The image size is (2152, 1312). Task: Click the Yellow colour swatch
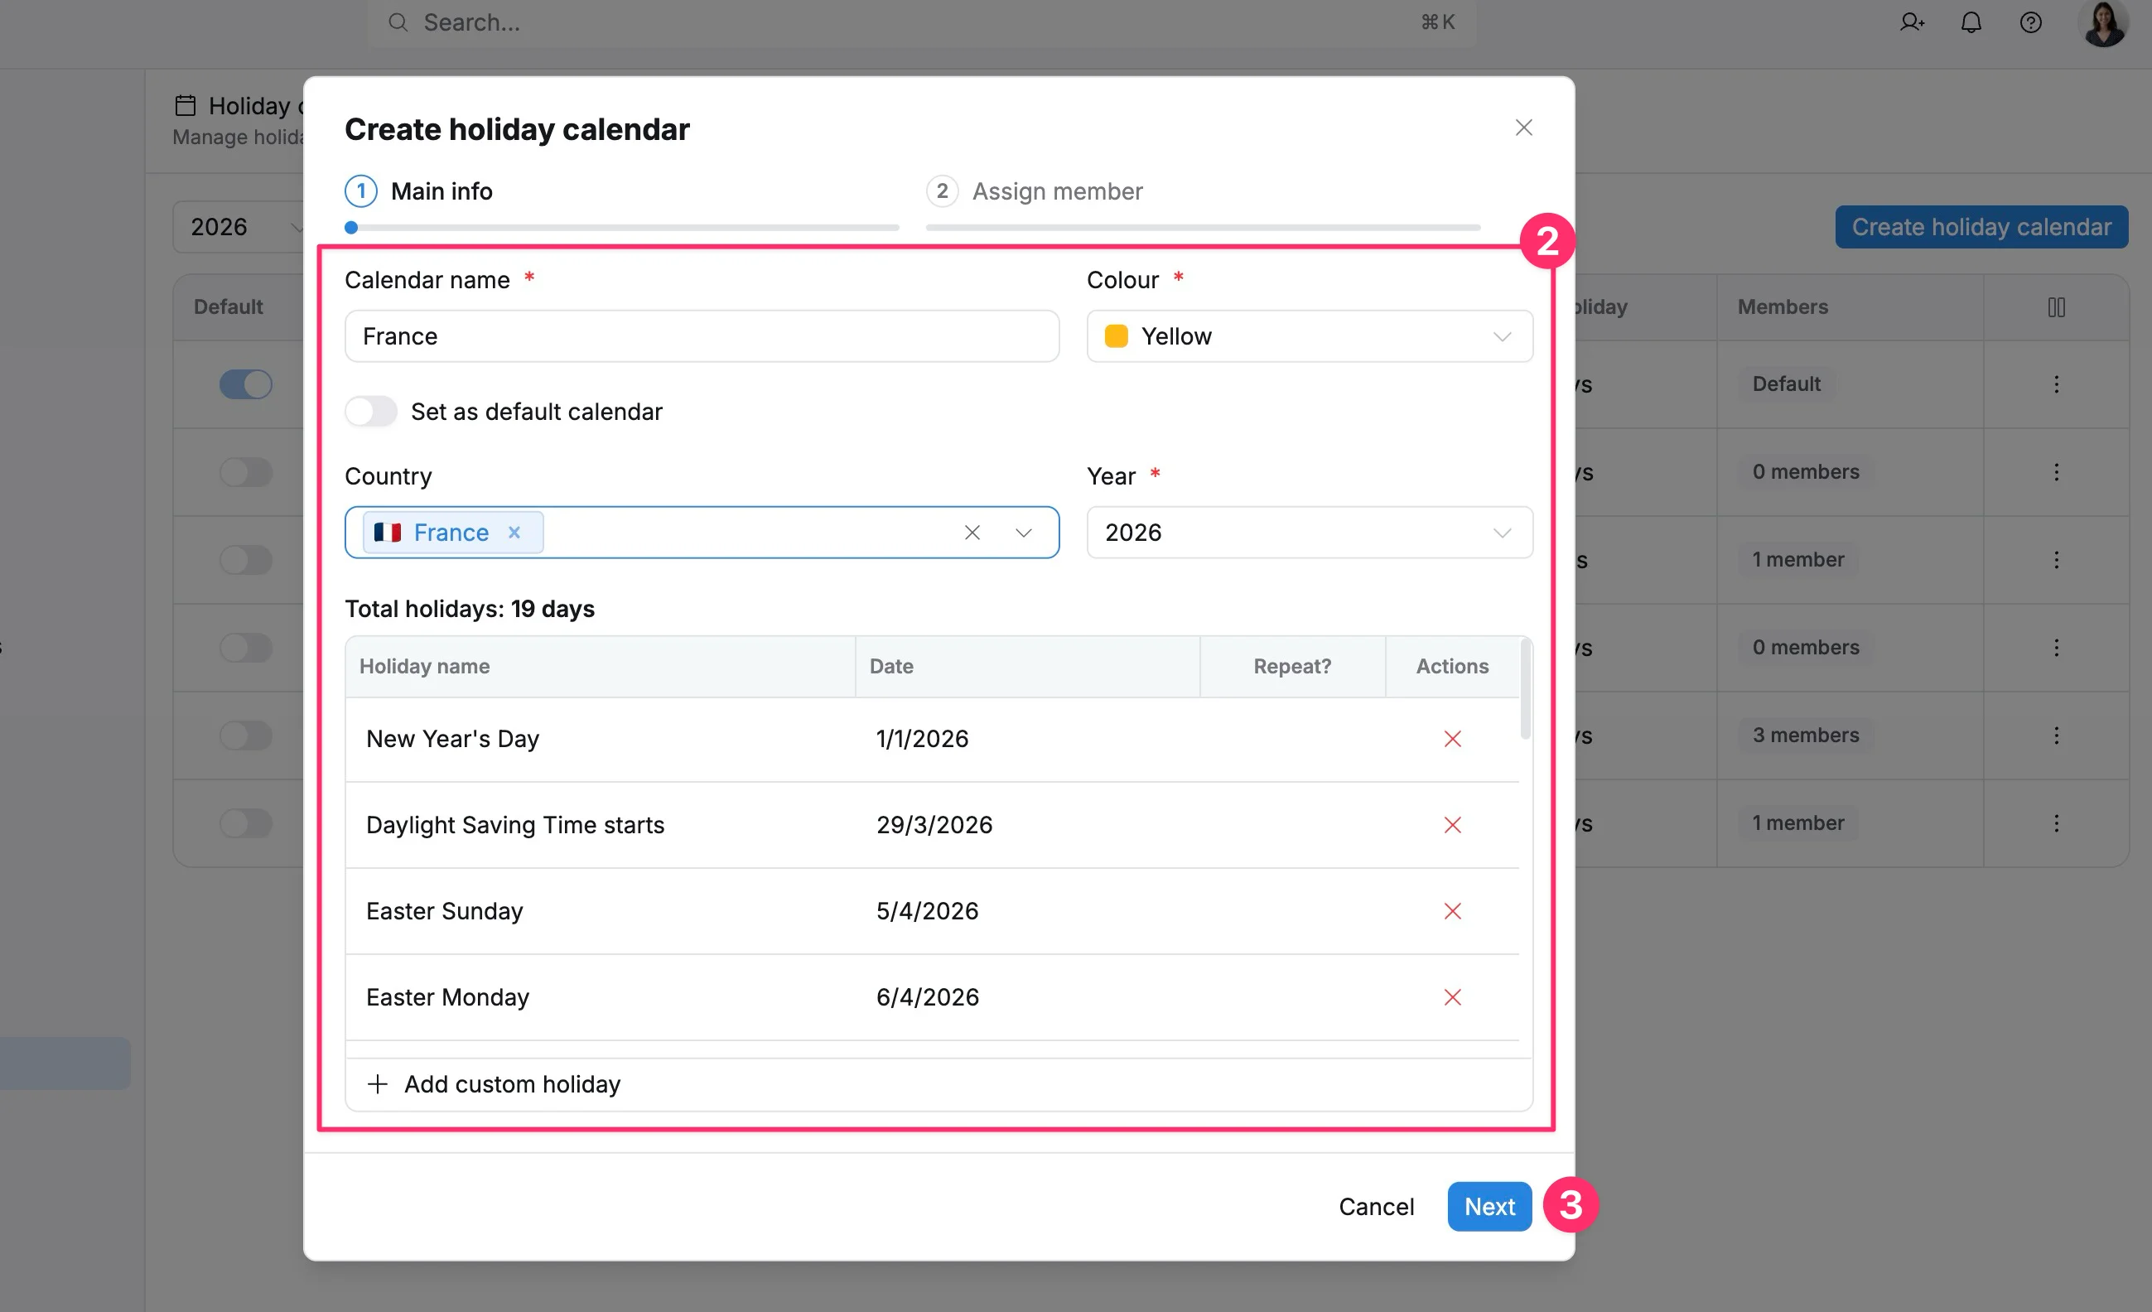pos(1117,336)
